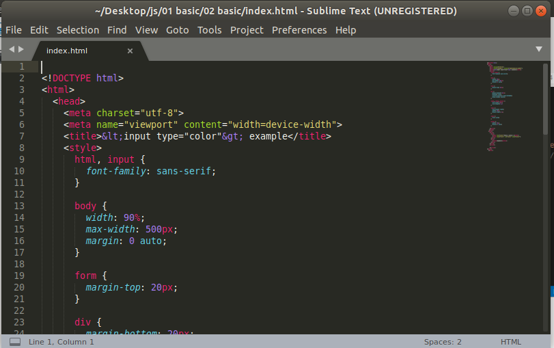Click line number 1 in gutter
Screen dimensions: 554x348
click(22, 66)
